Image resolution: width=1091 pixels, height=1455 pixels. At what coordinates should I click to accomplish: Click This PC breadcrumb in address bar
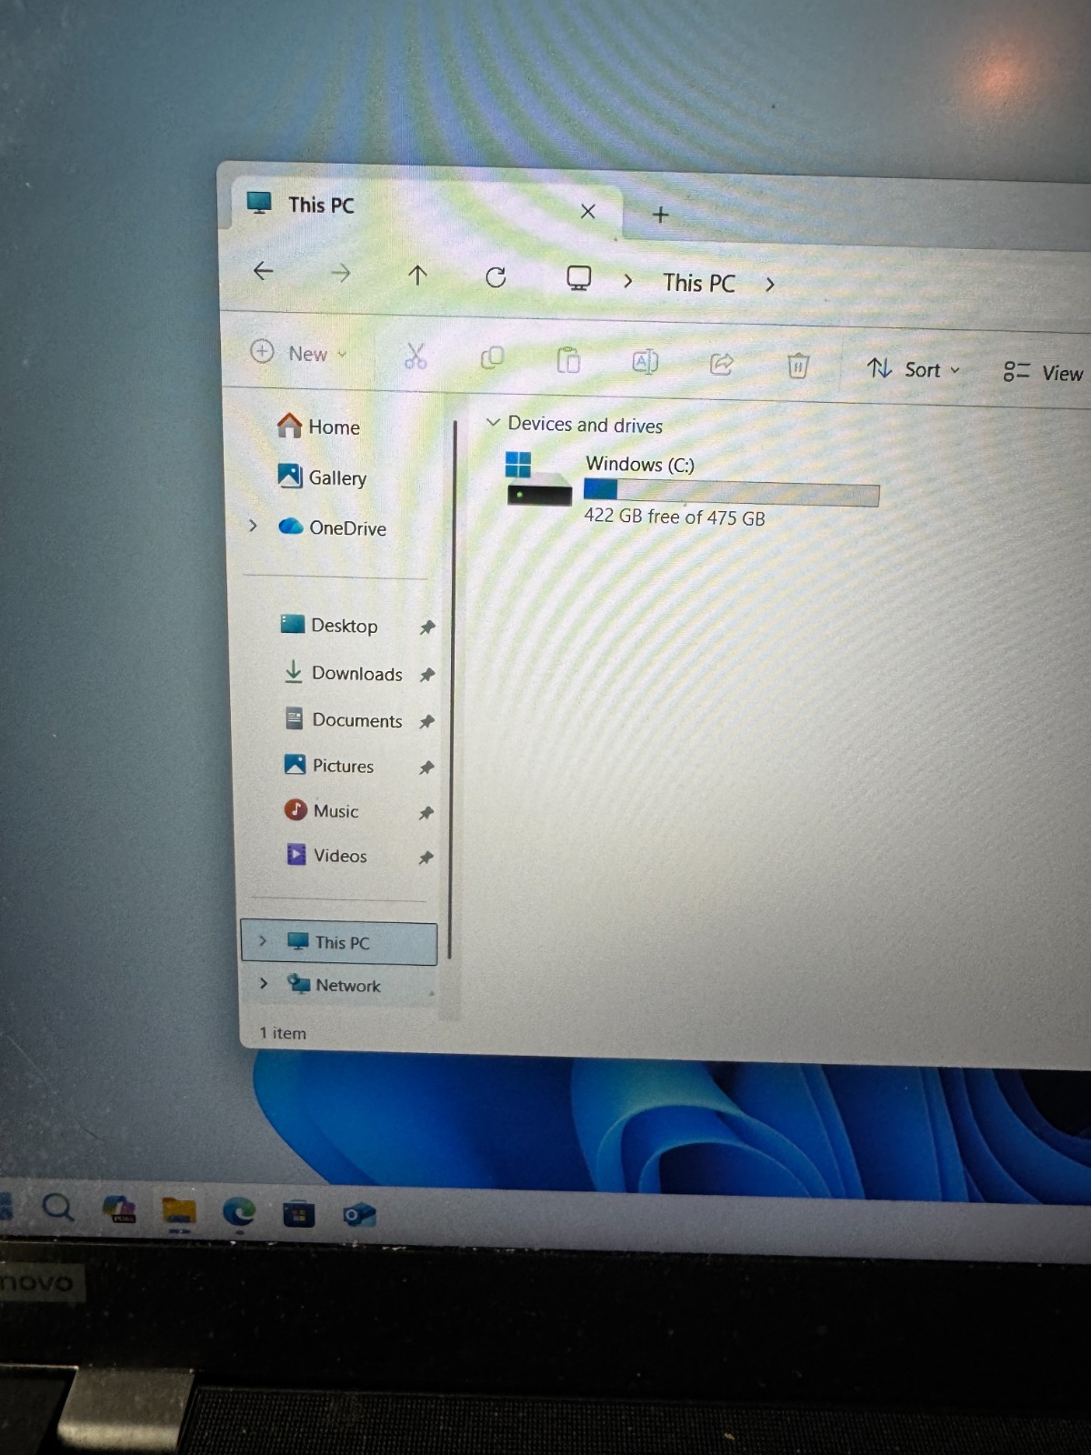(x=698, y=283)
